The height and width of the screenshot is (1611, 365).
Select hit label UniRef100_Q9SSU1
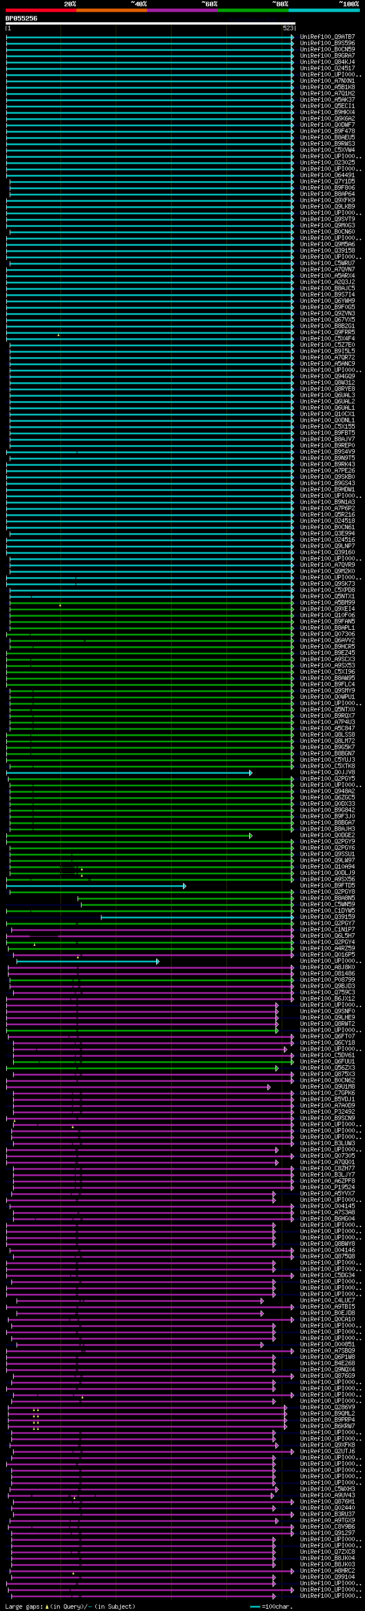[x=327, y=854]
